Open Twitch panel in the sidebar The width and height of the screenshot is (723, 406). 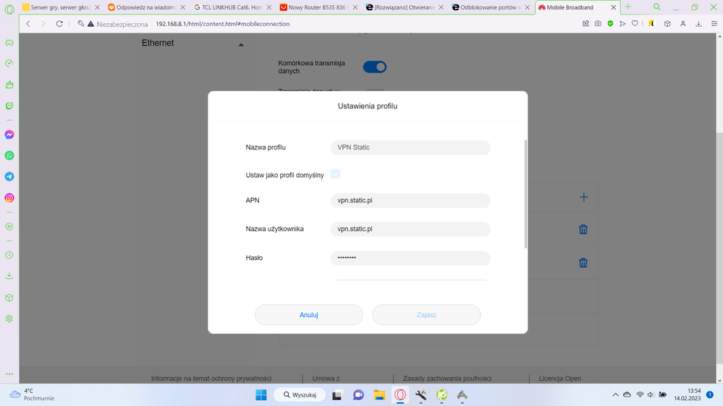tap(9, 105)
